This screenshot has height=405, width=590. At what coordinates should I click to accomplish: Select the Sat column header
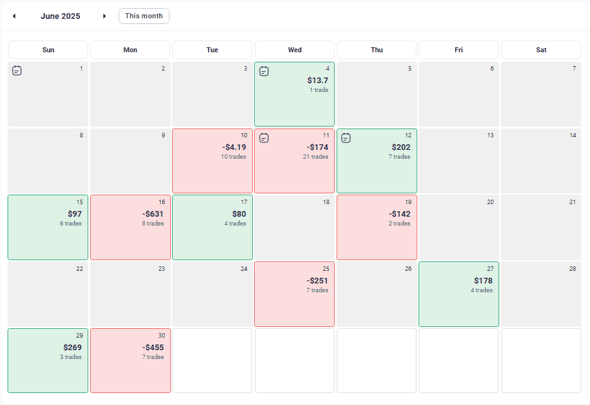click(x=541, y=50)
